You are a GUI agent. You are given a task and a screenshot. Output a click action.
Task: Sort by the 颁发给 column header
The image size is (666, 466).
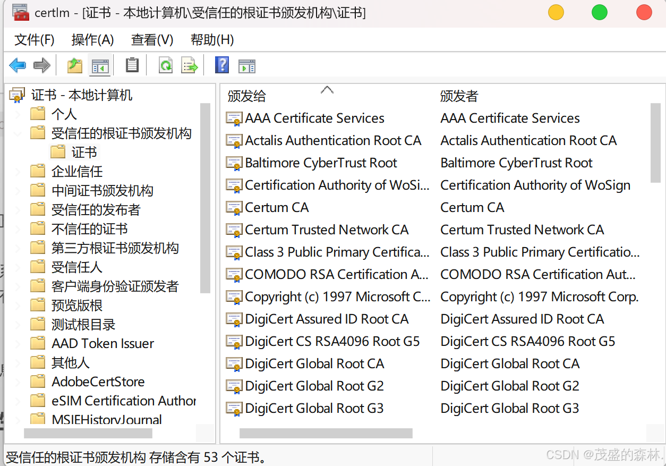pos(247,96)
